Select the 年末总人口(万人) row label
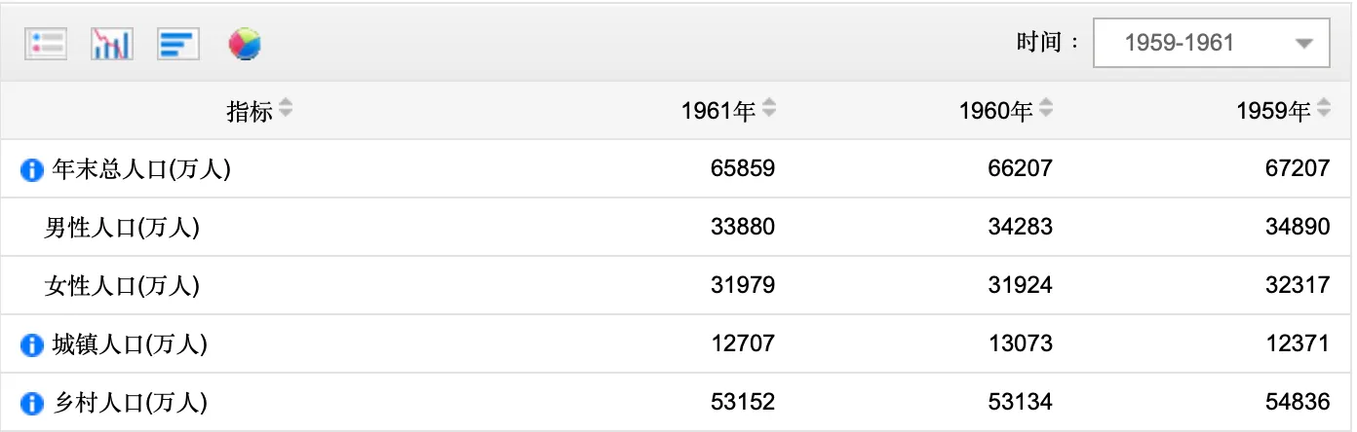The image size is (1357, 432). (x=140, y=169)
